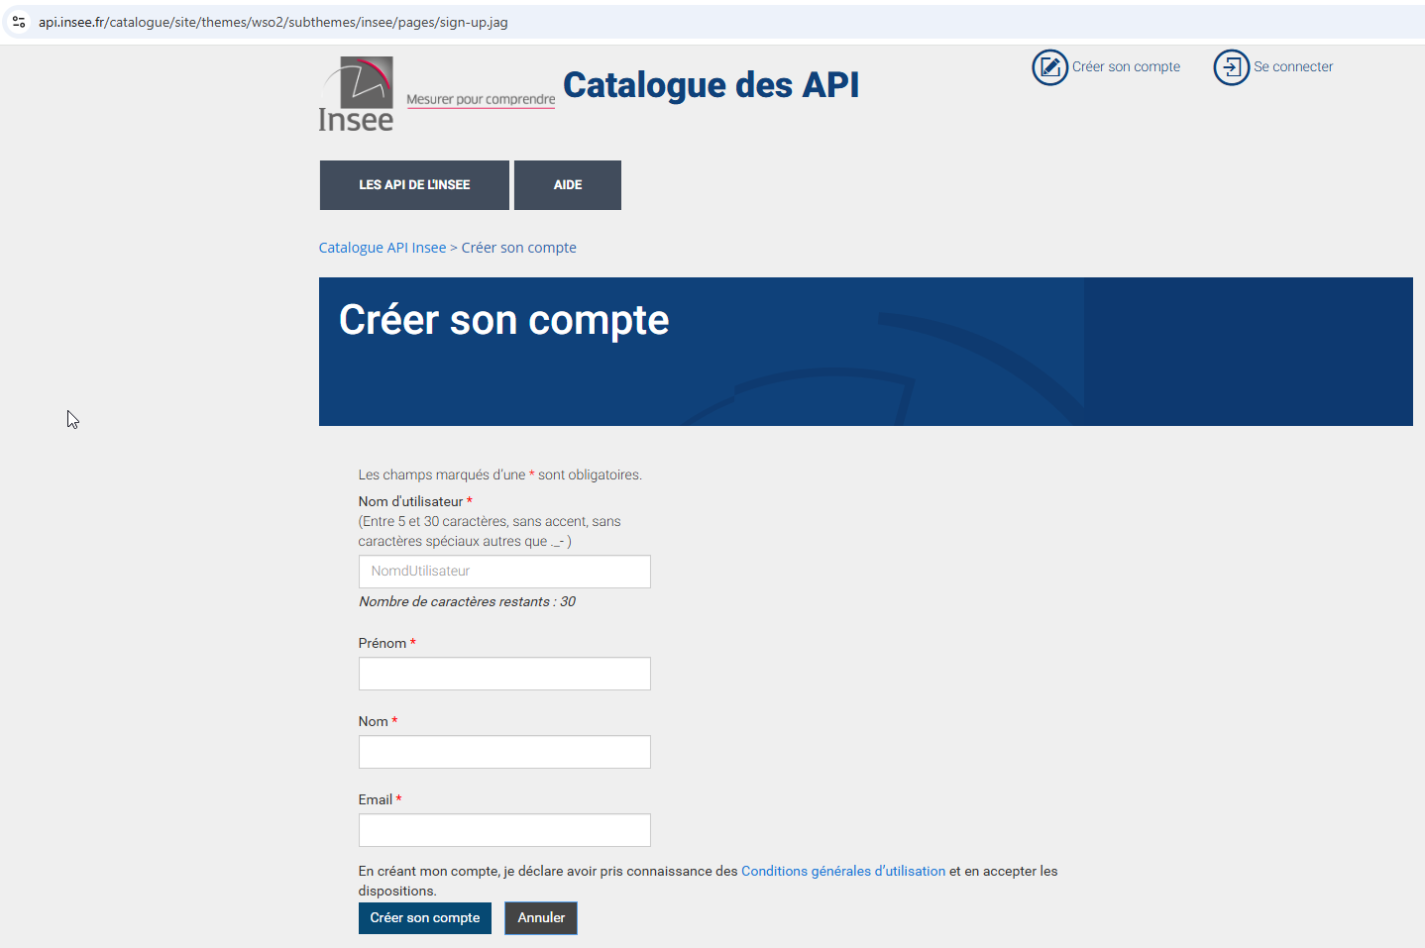Open the AIDE menu item

pos(568,185)
